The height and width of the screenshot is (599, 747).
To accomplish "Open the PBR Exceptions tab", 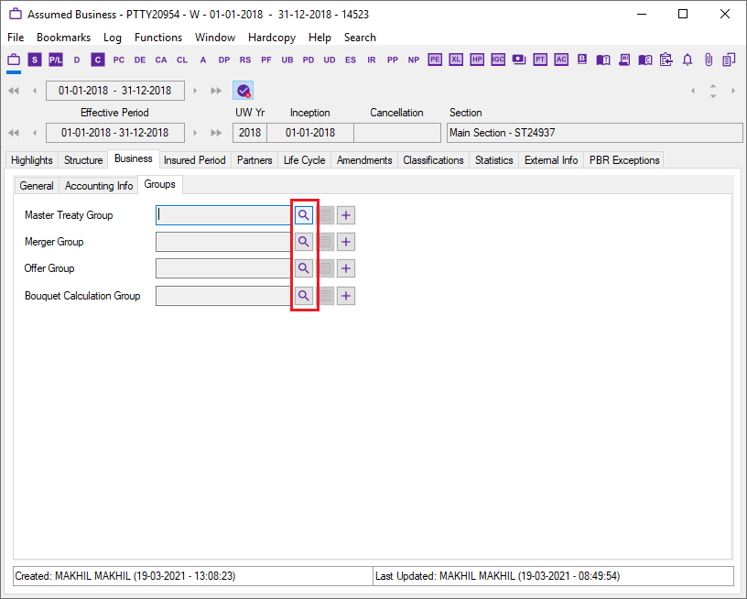I will [x=624, y=160].
